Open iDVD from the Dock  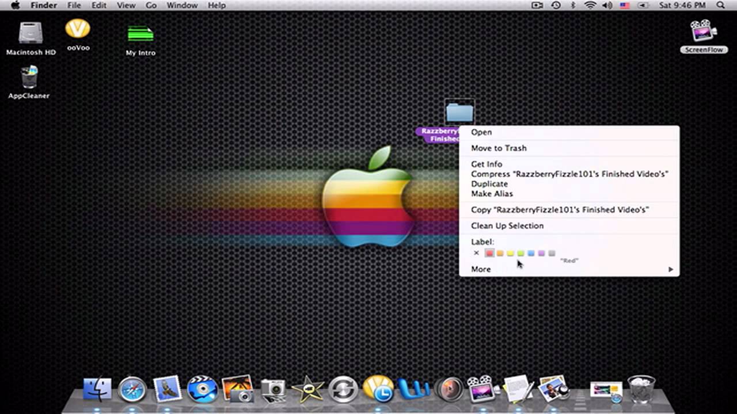pyautogui.click(x=203, y=389)
